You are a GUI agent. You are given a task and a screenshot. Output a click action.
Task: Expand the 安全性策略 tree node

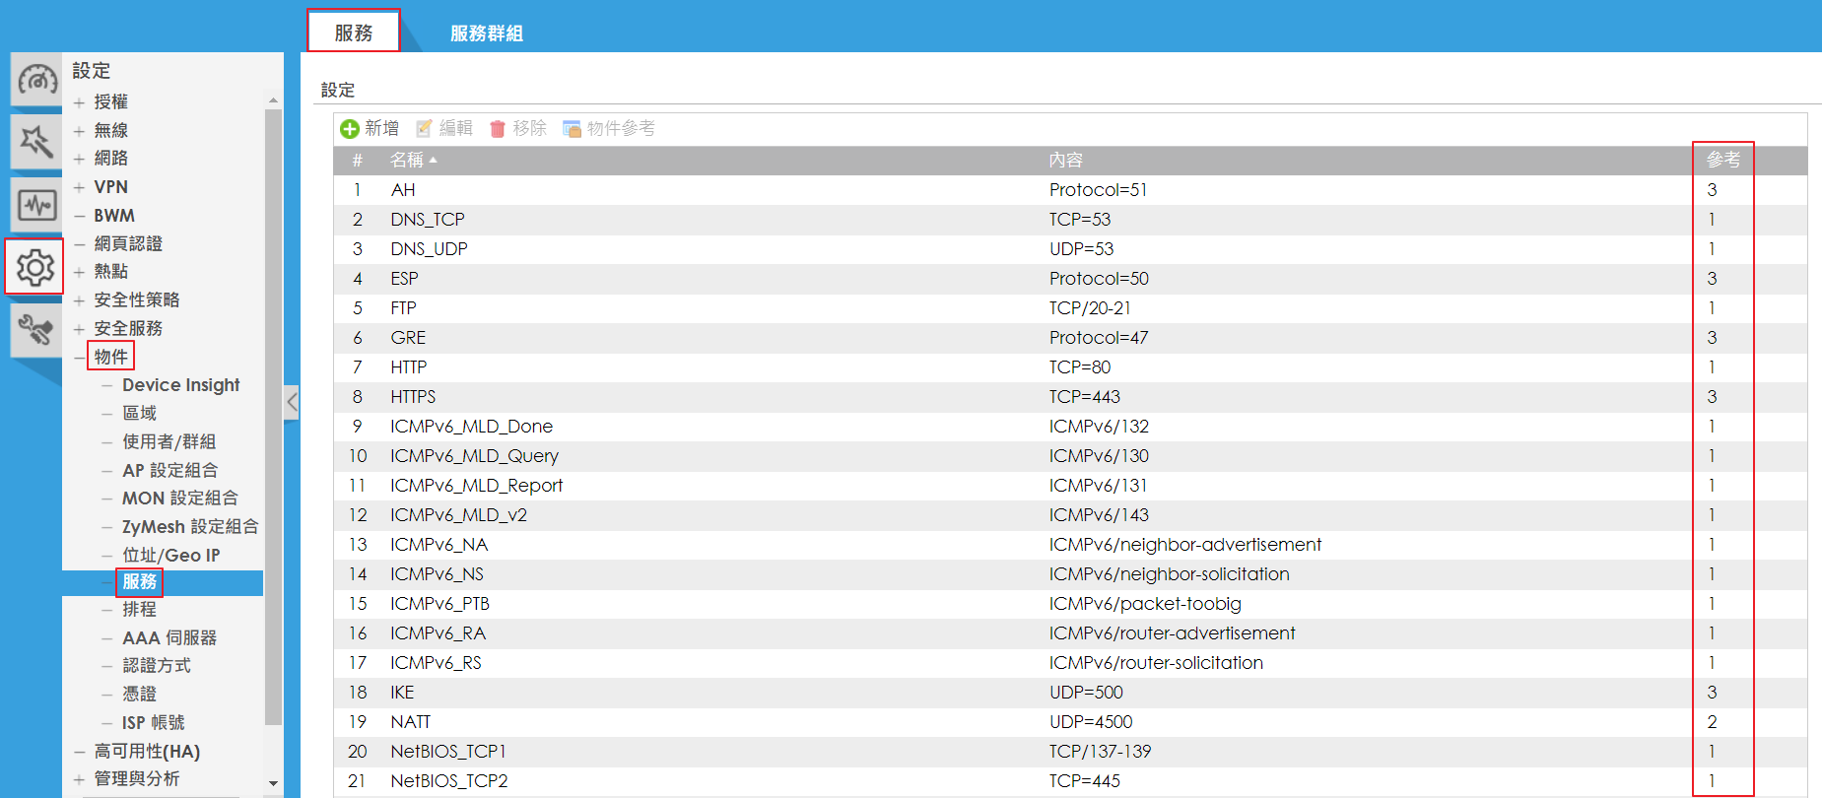[x=79, y=300]
